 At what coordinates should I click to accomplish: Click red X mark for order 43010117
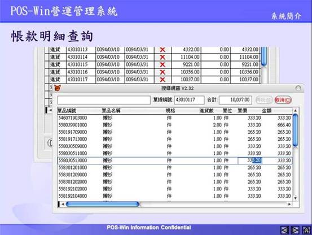pyautogui.click(x=162, y=80)
